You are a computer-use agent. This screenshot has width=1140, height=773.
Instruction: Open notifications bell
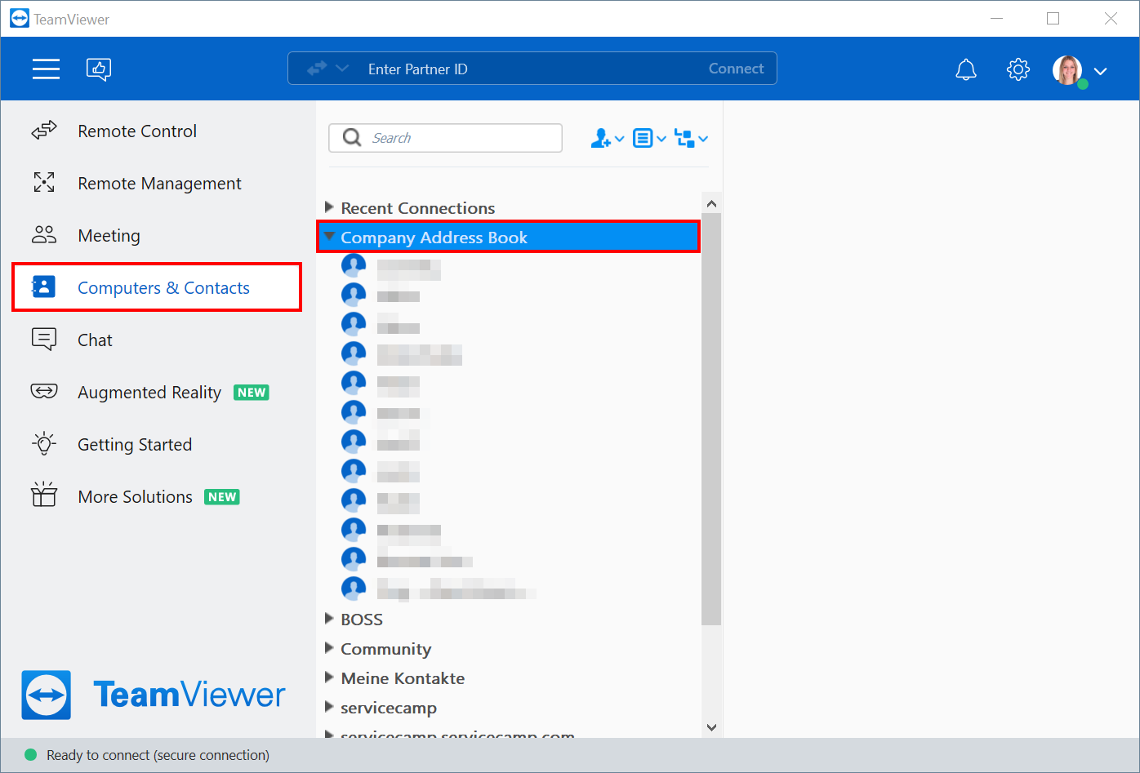[x=966, y=69]
